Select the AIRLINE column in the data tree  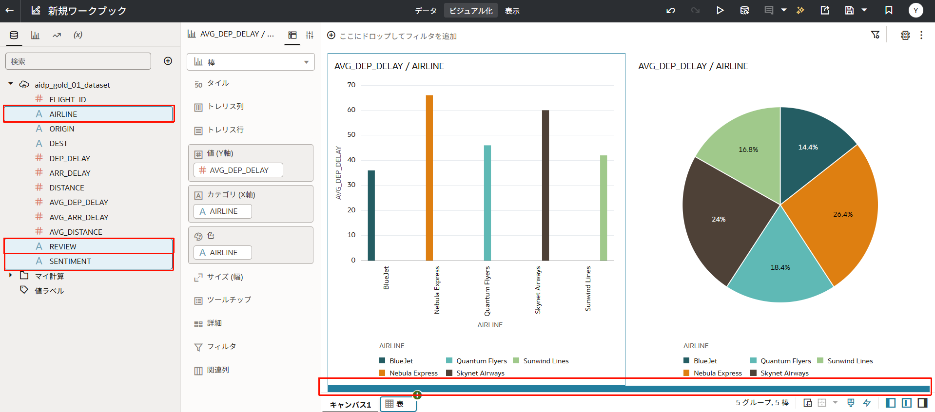(88, 114)
